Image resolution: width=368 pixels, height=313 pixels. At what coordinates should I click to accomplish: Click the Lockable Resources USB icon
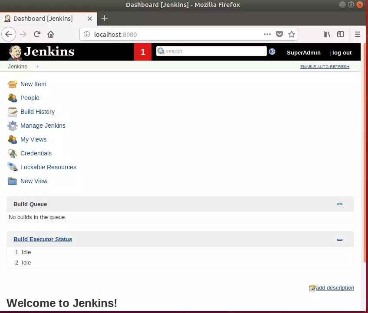(13, 167)
